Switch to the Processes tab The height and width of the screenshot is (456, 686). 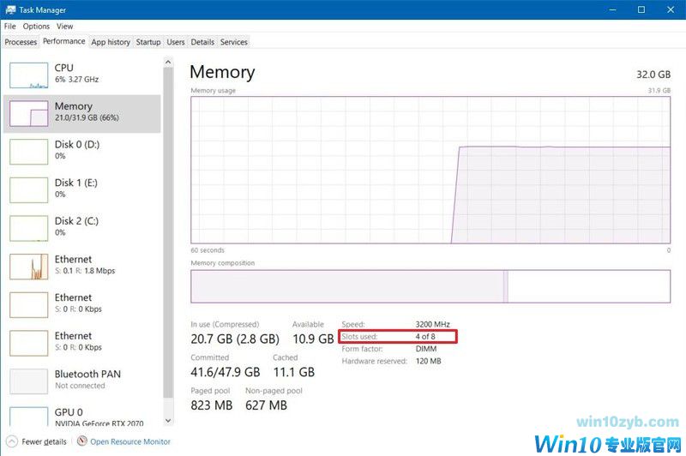coord(21,42)
